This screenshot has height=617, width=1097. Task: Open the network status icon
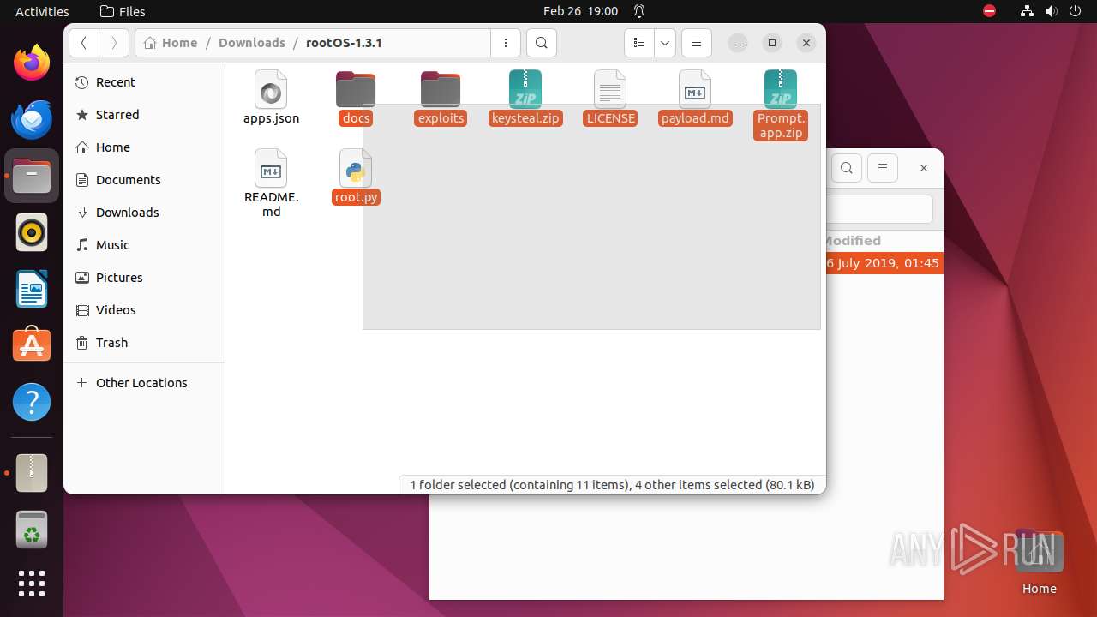tap(1027, 11)
